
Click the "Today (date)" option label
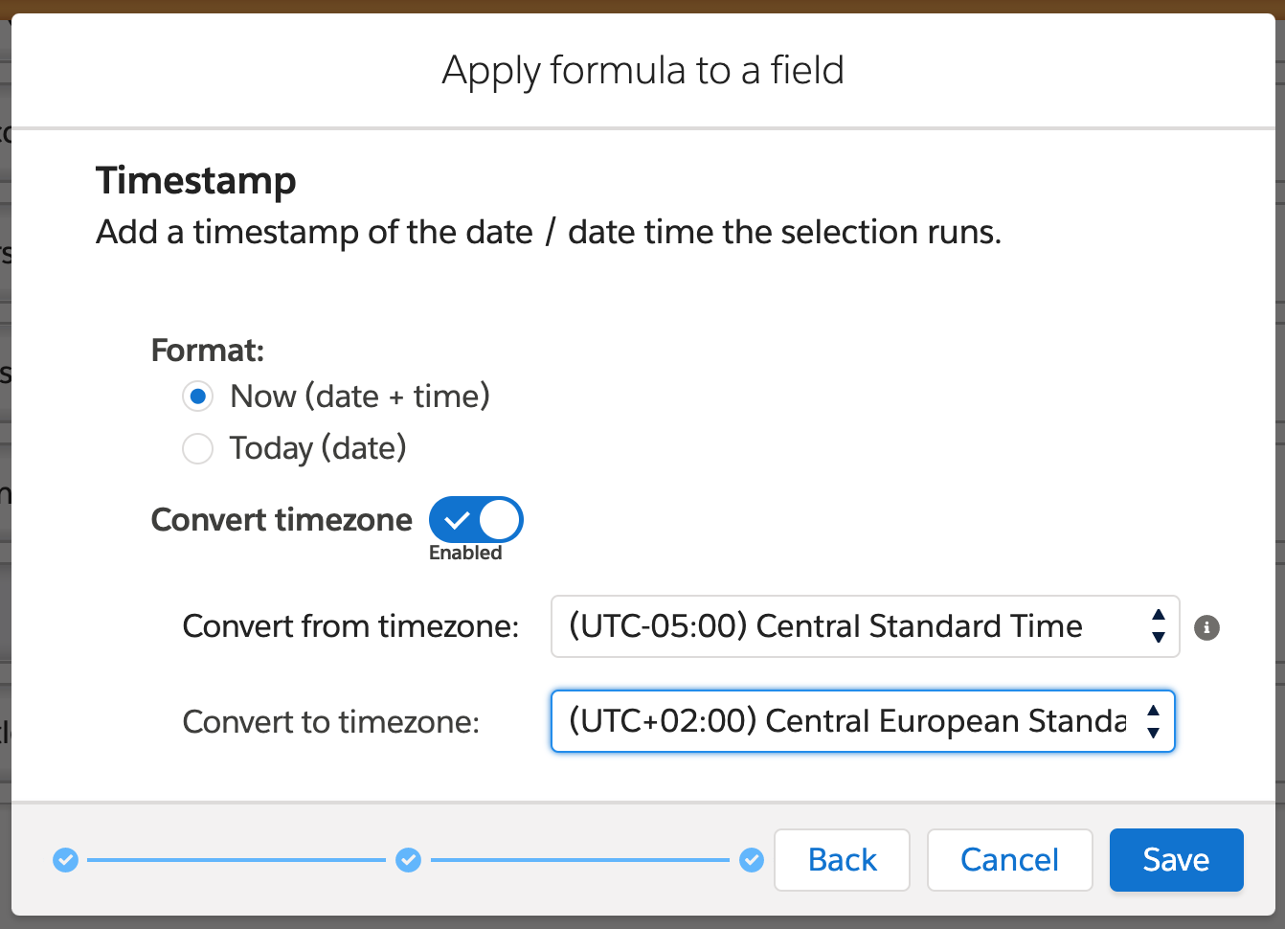318,448
